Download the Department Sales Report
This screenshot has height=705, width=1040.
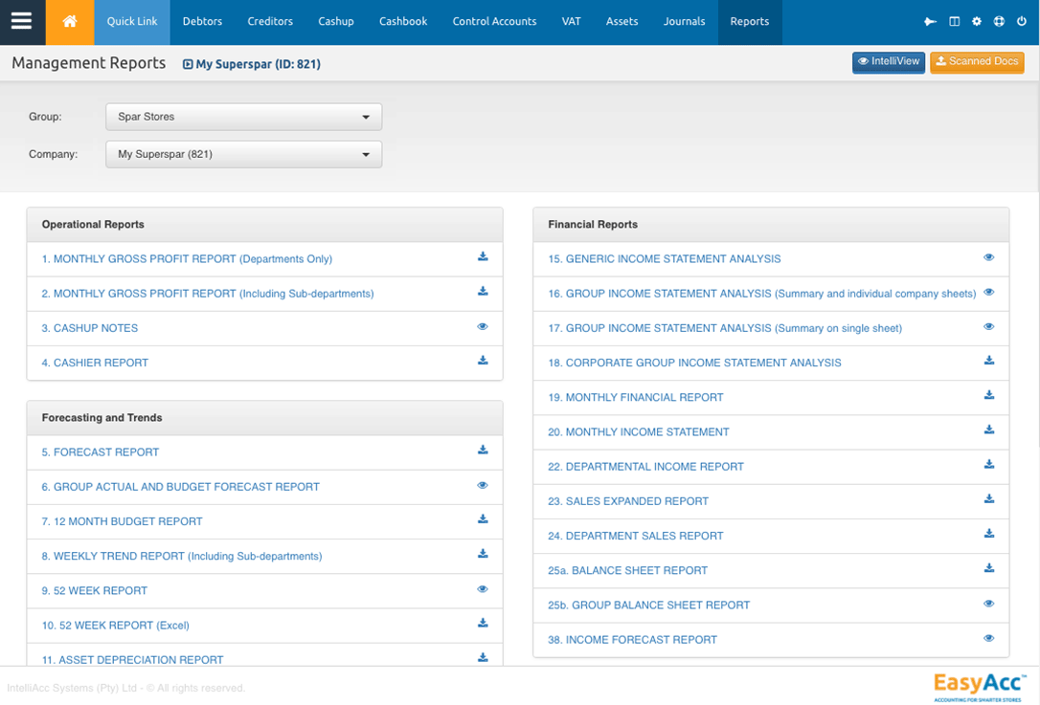(x=989, y=534)
